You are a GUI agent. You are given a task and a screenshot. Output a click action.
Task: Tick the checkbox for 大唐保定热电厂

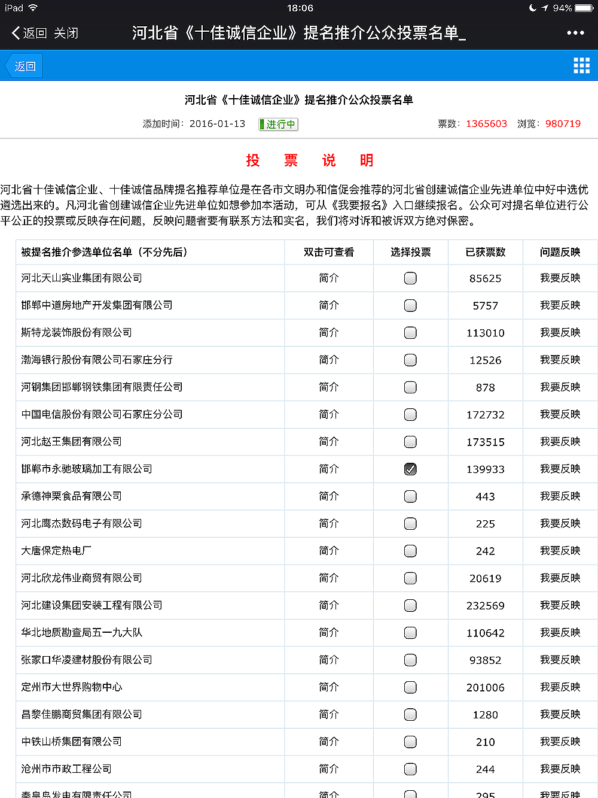click(410, 551)
